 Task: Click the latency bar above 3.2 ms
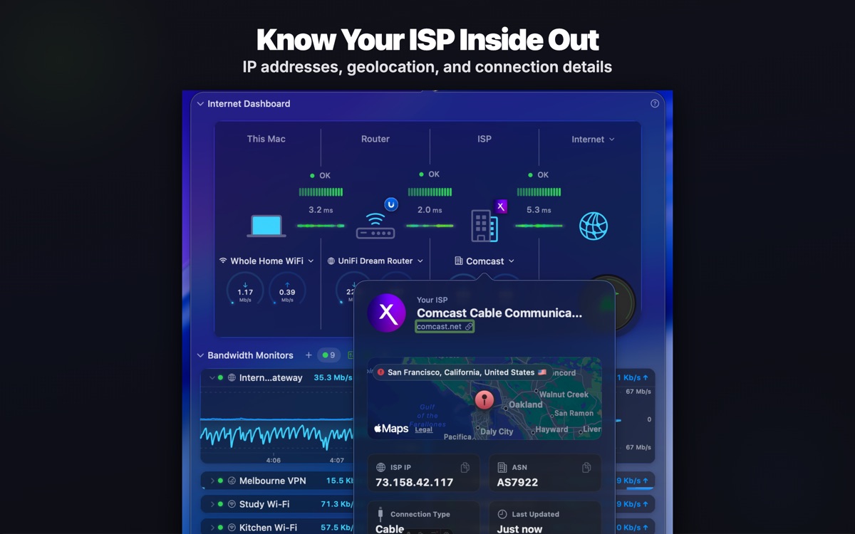pyautogui.click(x=321, y=192)
